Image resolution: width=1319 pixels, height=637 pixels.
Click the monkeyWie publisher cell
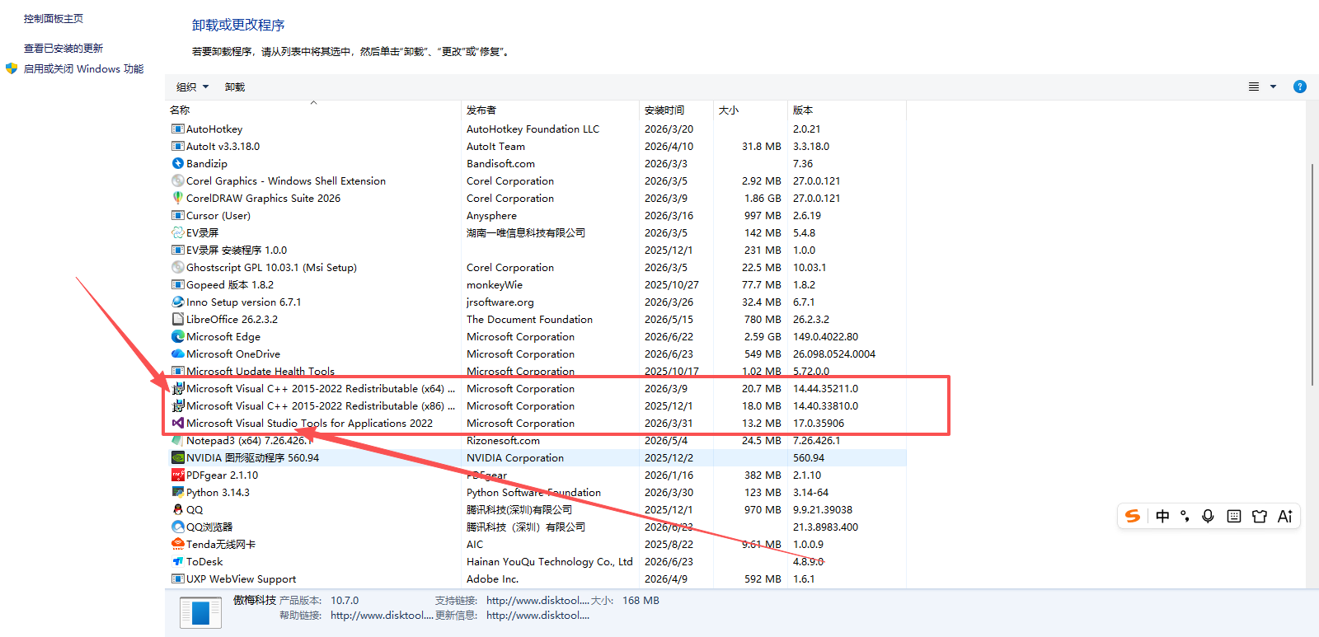(x=495, y=284)
